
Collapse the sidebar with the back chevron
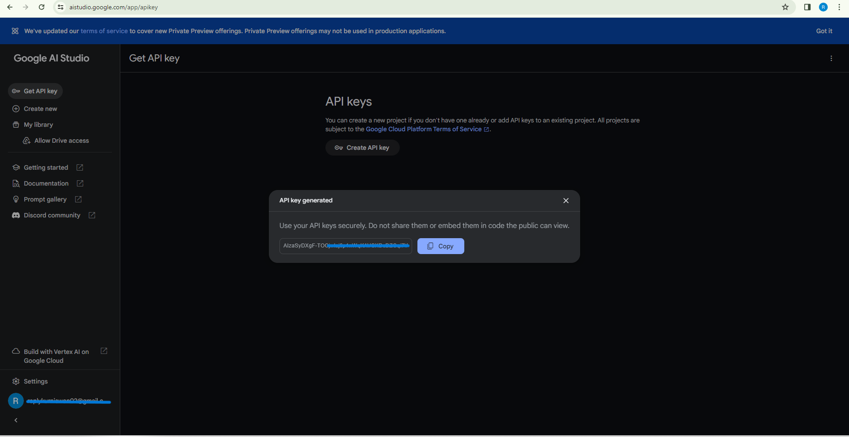pos(16,420)
